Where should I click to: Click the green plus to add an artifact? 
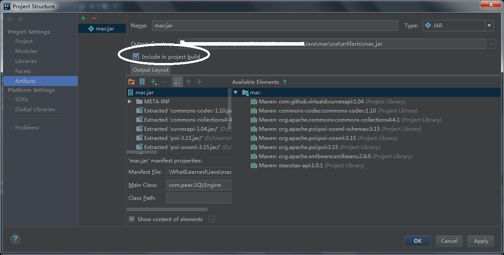click(x=83, y=18)
